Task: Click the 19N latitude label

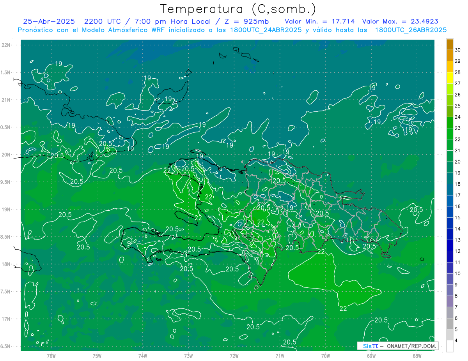Action: tap(5, 209)
